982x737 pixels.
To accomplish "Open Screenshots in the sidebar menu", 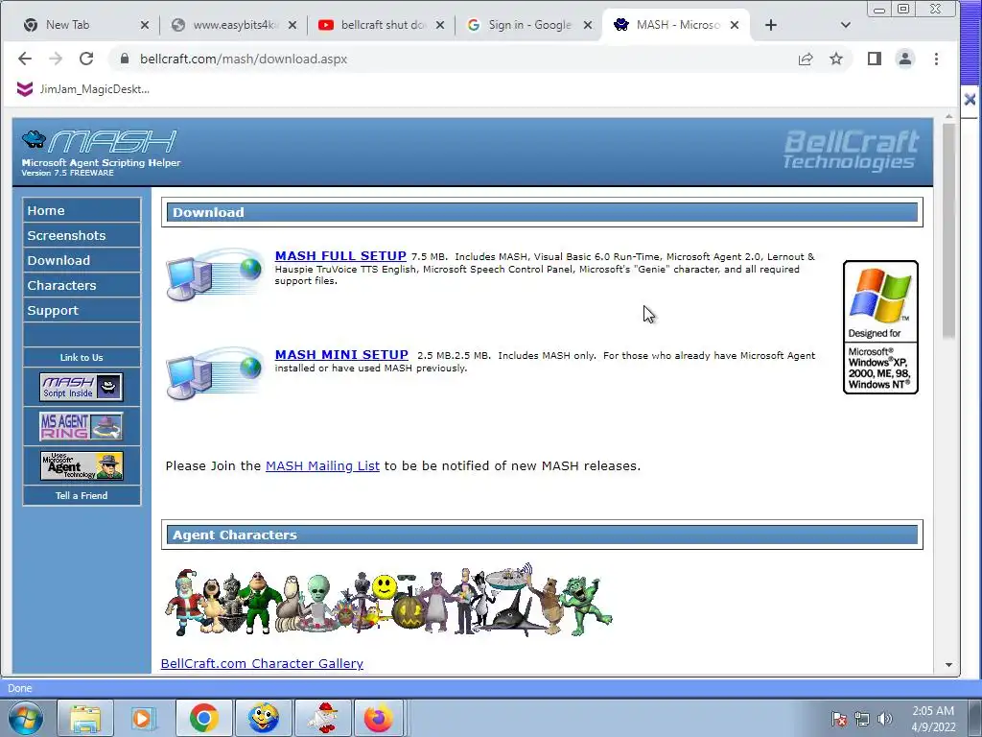I will pos(82,236).
